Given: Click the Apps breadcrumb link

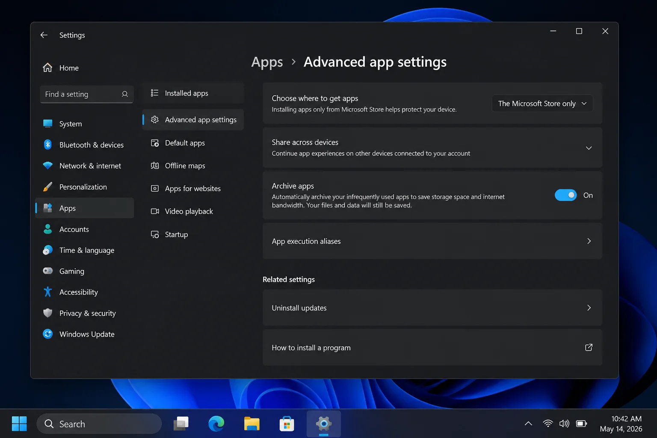Looking at the screenshot, I should [267, 62].
